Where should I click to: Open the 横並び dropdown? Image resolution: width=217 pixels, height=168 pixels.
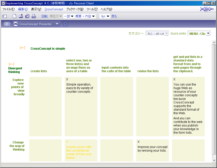[x=56, y=16]
